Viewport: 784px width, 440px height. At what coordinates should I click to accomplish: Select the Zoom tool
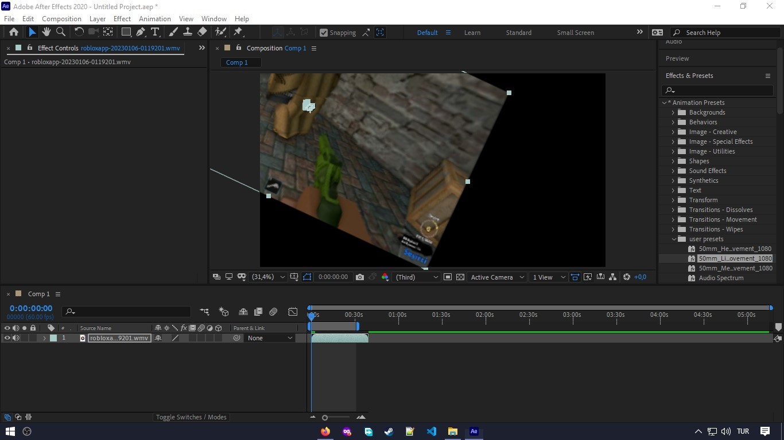(x=60, y=32)
